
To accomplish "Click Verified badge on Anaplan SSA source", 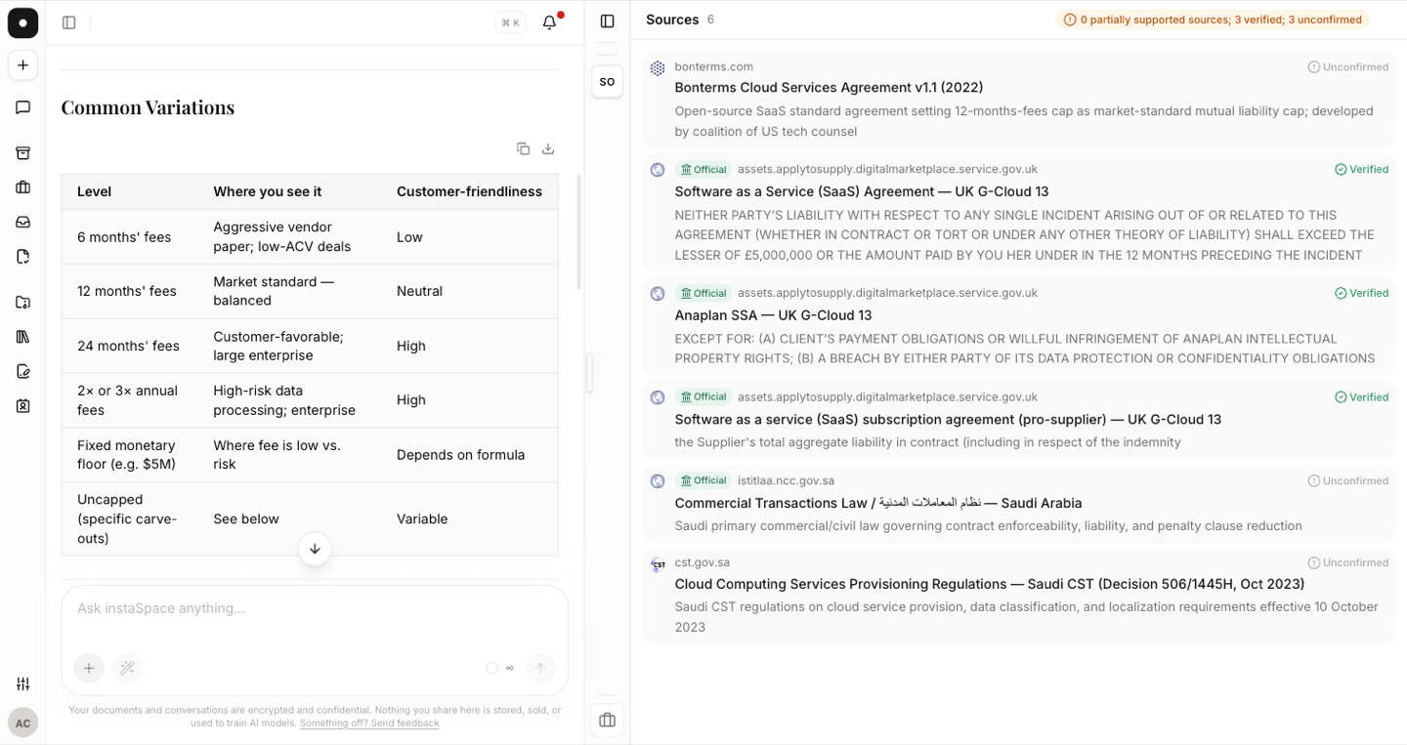I will click(x=1362, y=293).
